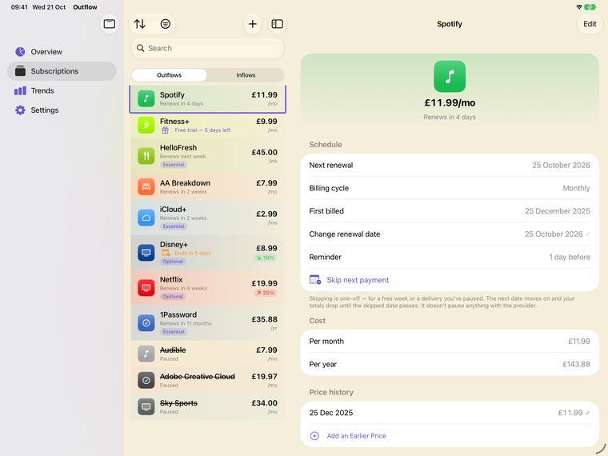This screenshot has width=608, height=456.
Task: Click the pencil icon on price history row
Action: 587,413
